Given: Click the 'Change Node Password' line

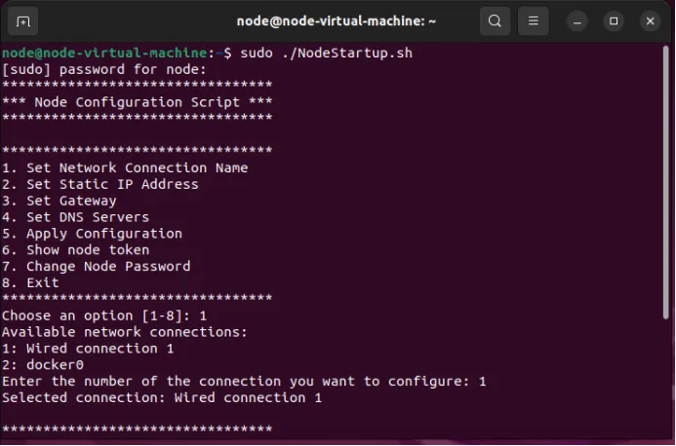Looking at the screenshot, I should [97, 267].
